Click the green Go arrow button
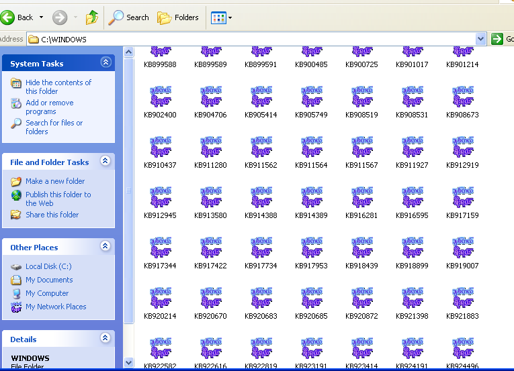This screenshot has width=514, height=371. point(497,40)
